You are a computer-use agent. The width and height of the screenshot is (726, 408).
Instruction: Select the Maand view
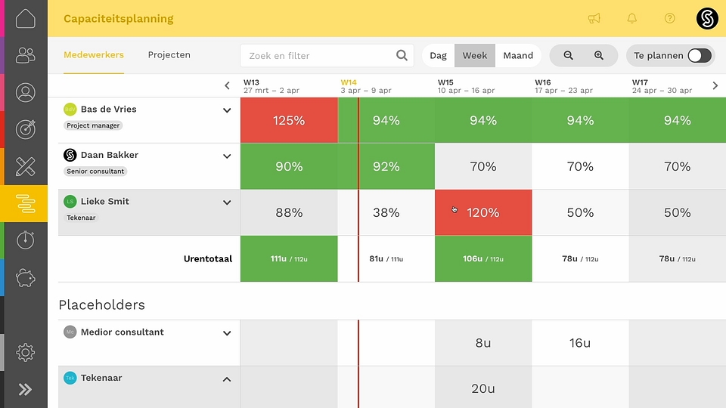[x=518, y=55]
